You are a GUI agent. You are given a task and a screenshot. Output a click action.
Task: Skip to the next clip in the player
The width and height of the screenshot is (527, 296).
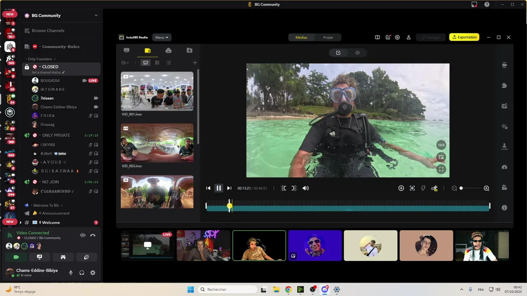pos(229,188)
